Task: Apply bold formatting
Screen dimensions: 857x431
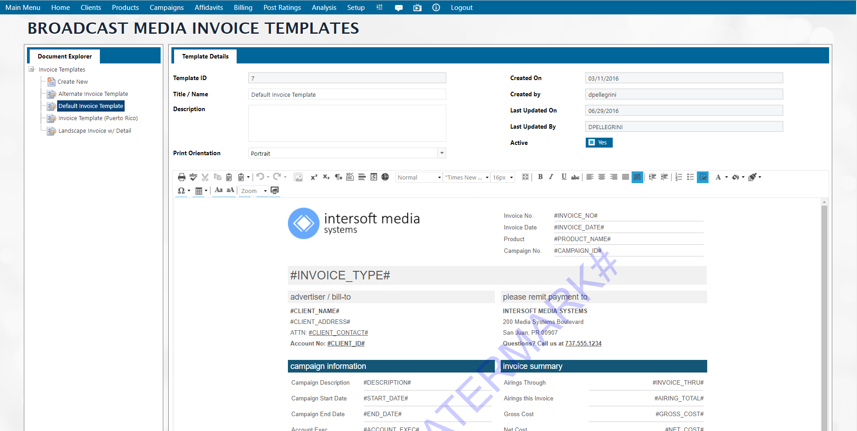Action: 540,177
